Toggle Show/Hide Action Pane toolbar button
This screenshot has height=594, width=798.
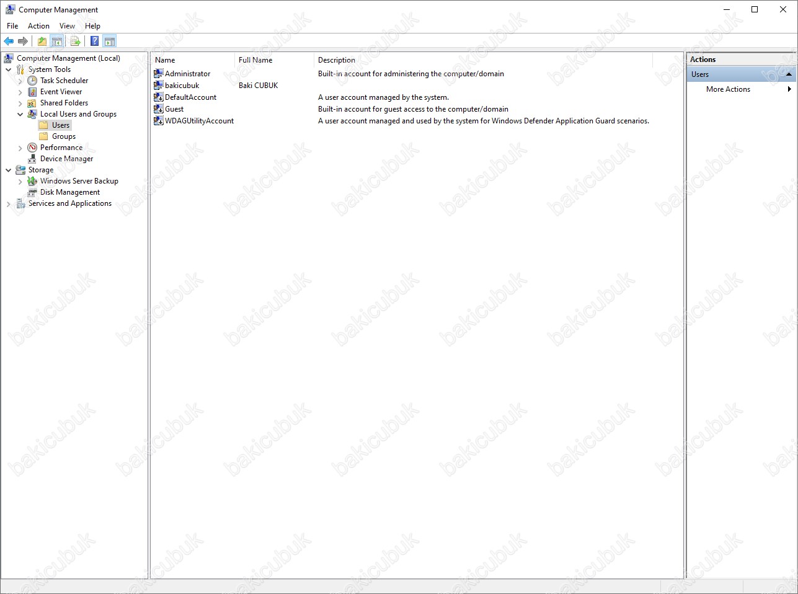click(110, 42)
